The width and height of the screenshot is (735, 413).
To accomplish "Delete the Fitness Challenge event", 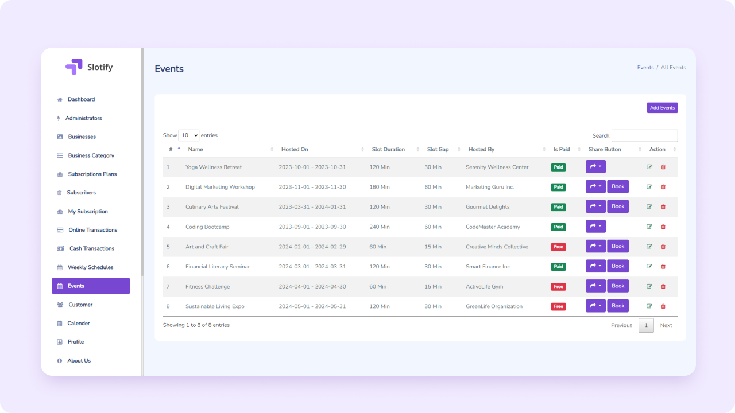I will [x=663, y=286].
